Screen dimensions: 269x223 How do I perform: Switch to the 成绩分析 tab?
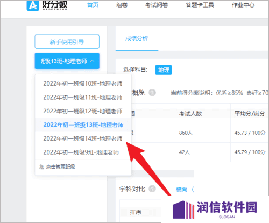[137, 38]
